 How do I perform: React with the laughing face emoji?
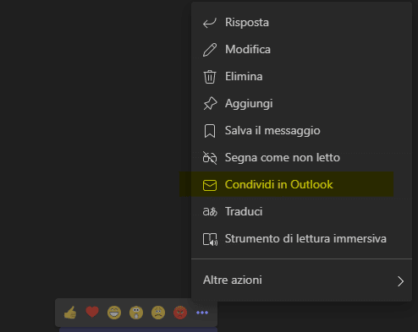(x=114, y=313)
